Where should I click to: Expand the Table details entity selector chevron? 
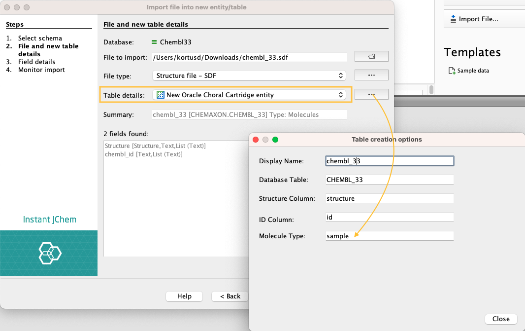click(340, 94)
